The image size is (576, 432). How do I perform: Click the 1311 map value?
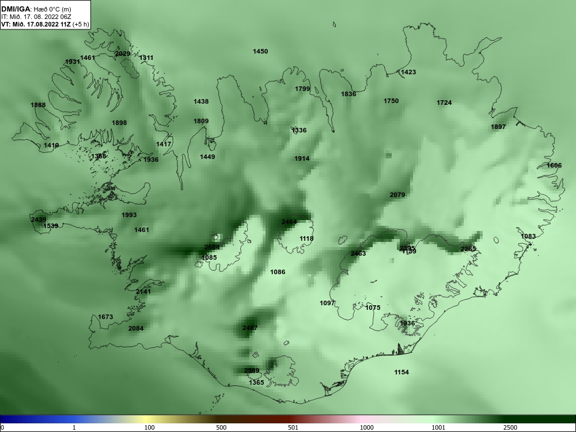coord(146,58)
